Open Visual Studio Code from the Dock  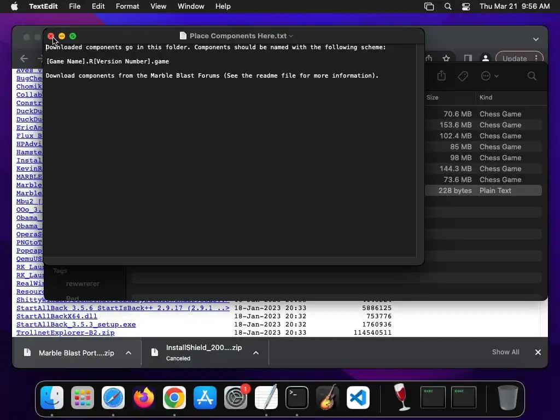358,398
